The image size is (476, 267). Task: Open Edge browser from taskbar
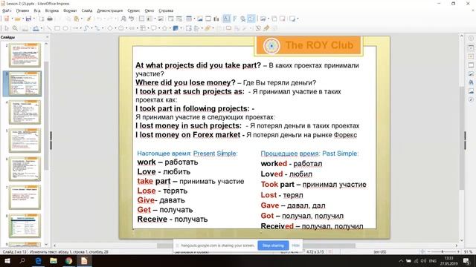(x=38, y=260)
